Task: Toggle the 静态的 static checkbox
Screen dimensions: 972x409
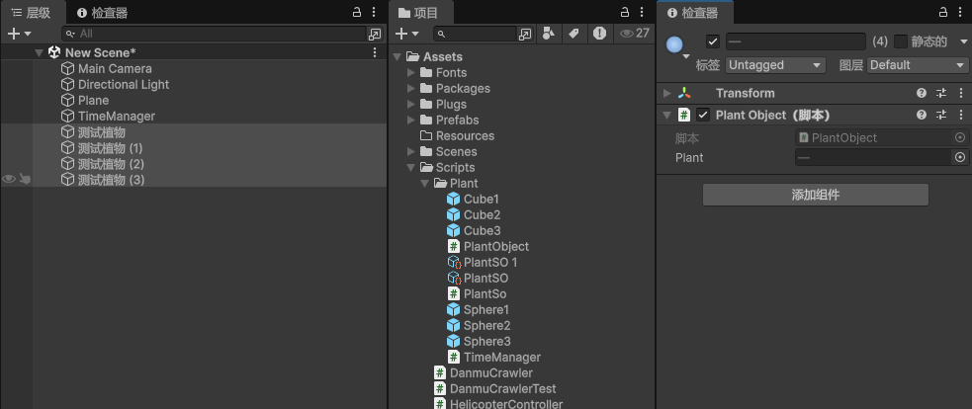Action: (x=901, y=41)
